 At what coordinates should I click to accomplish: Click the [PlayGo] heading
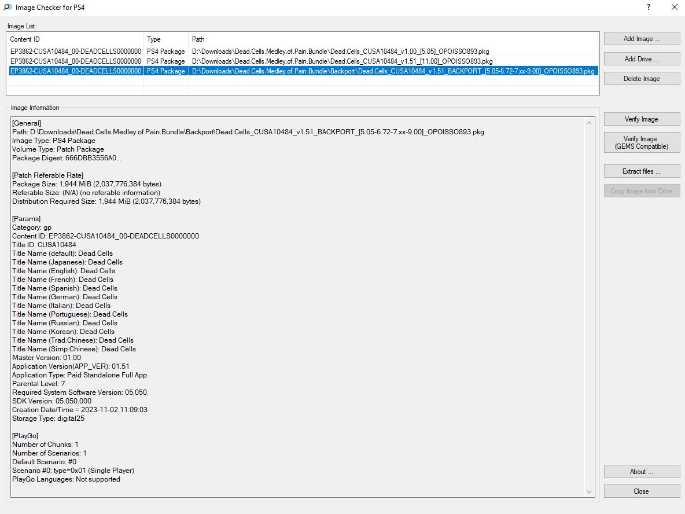[25, 436]
